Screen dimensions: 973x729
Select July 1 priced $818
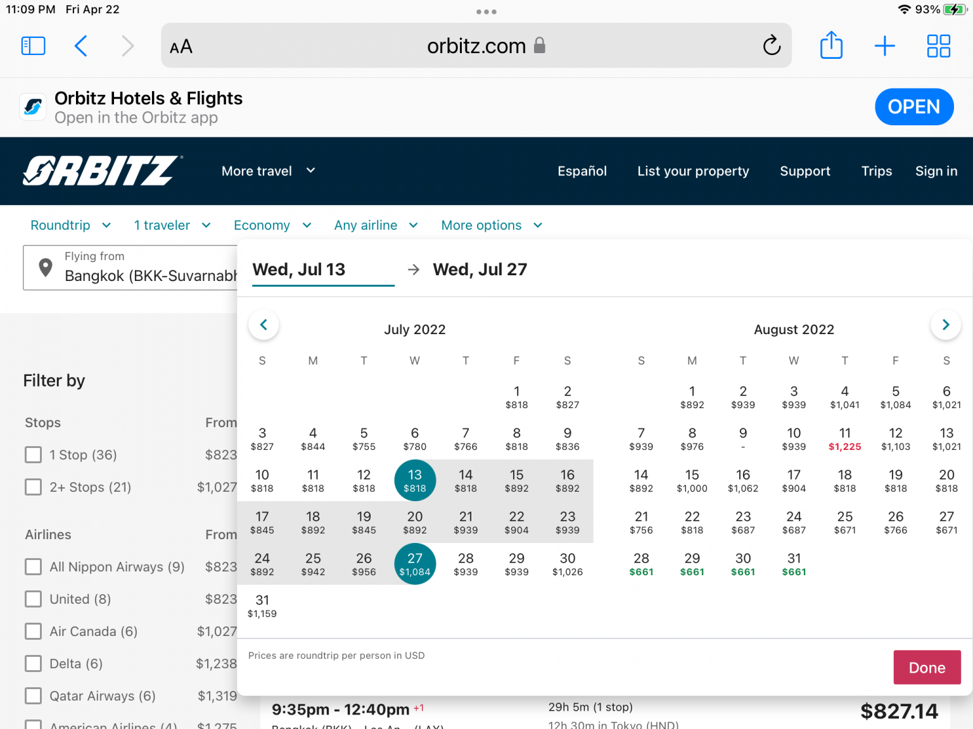tap(516, 397)
